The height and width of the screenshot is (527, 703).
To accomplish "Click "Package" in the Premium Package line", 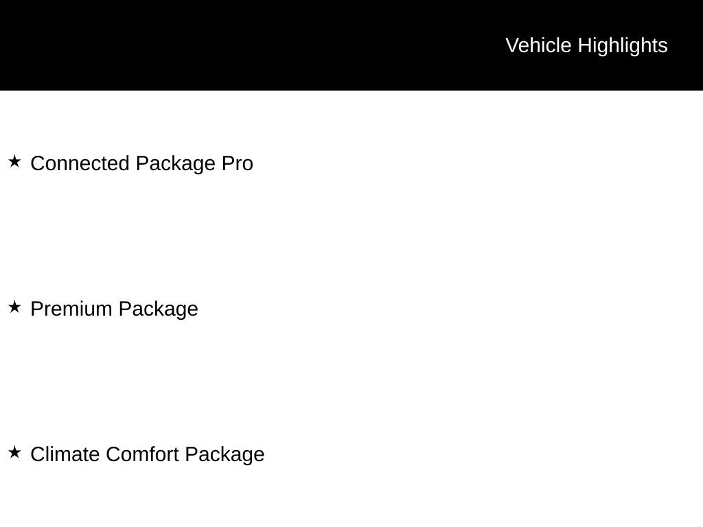I will (x=158, y=309).
